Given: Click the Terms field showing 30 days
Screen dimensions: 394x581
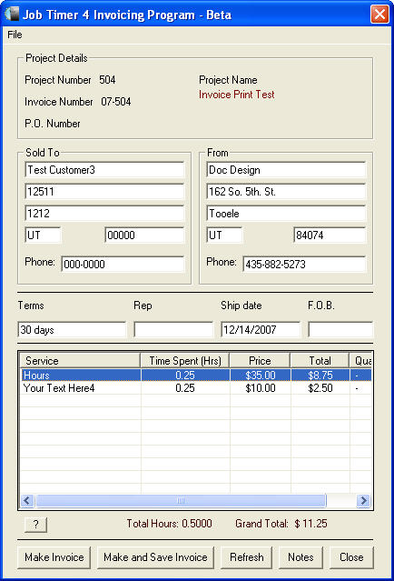Looking at the screenshot, I should [x=72, y=329].
